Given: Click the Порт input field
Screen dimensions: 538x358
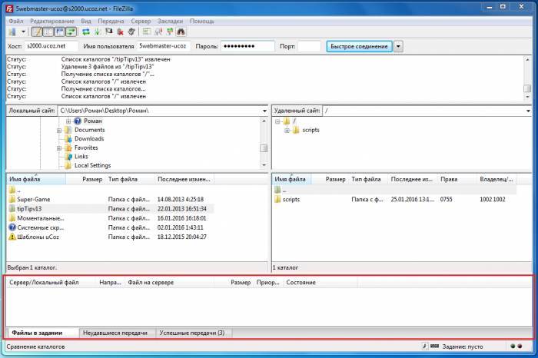Looking at the screenshot, I should pos(309,46).
